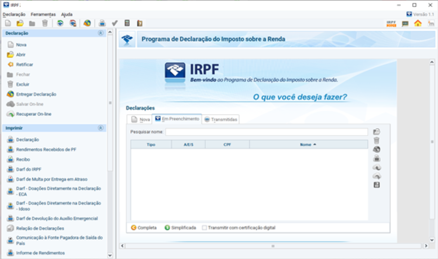This screenshot has height=259, width=438.
Task: Click the Tipo column header
Action: point(151,144)
